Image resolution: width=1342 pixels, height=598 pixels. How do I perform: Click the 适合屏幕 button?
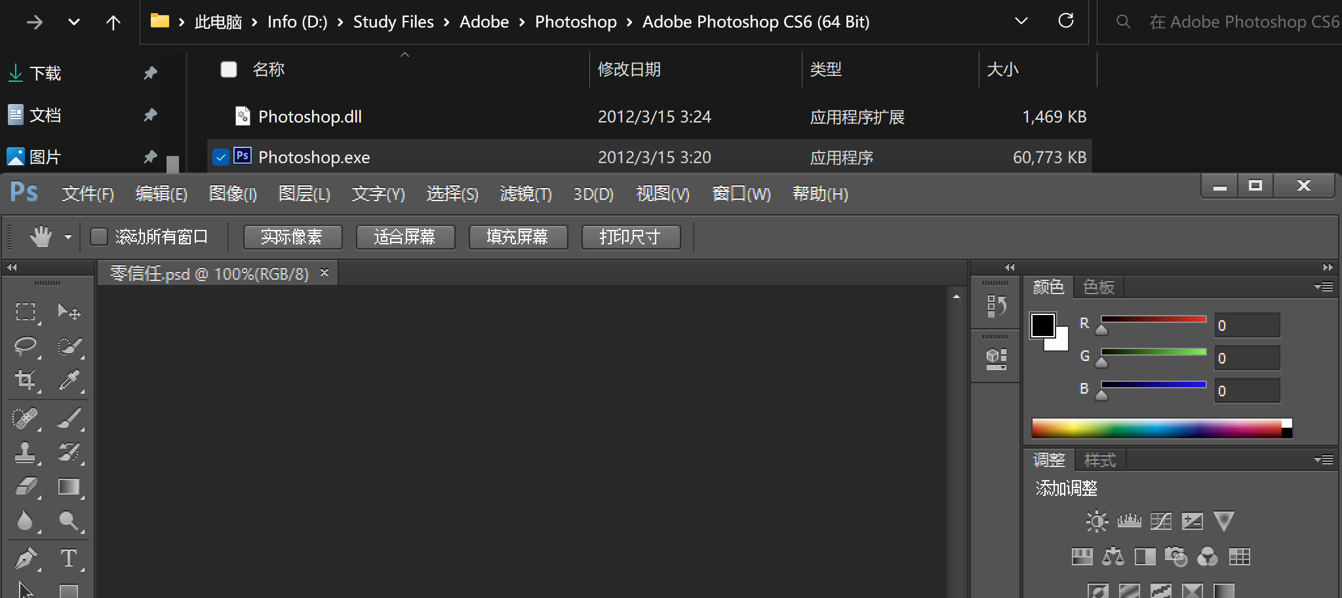pos(405,237)
